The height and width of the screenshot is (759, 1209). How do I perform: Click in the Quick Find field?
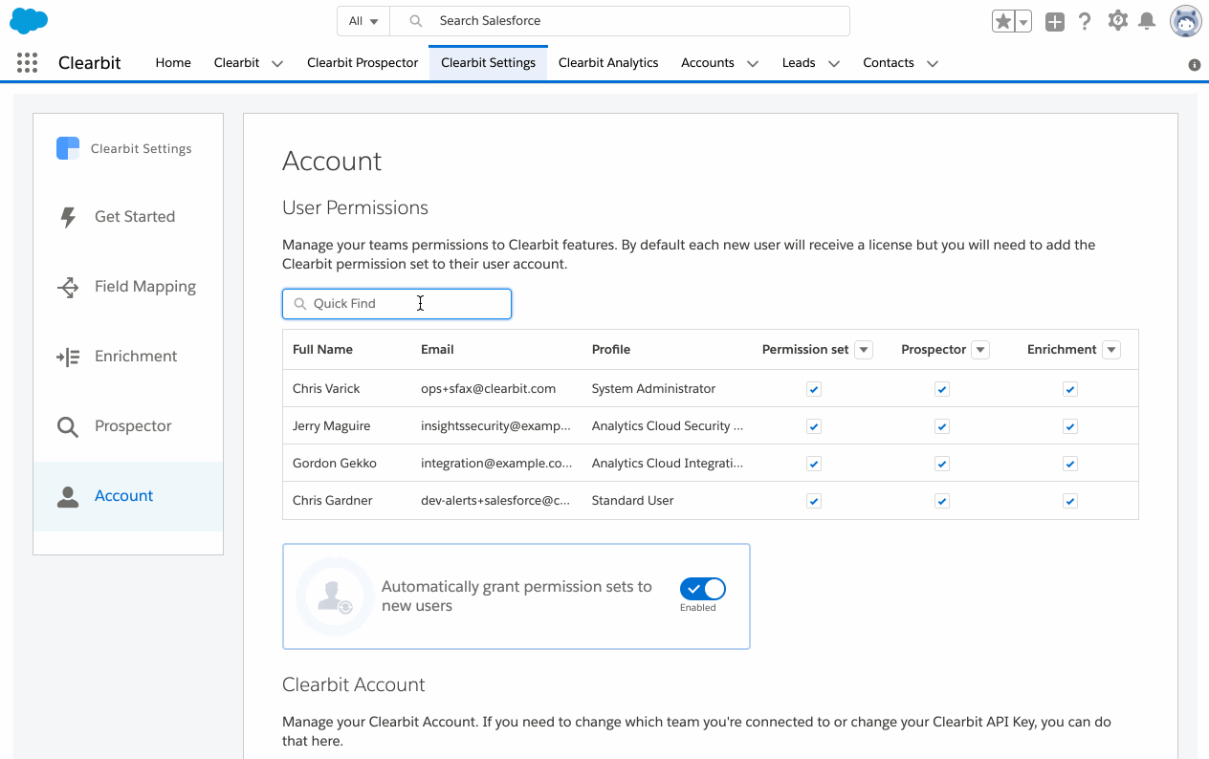[397, 304]
